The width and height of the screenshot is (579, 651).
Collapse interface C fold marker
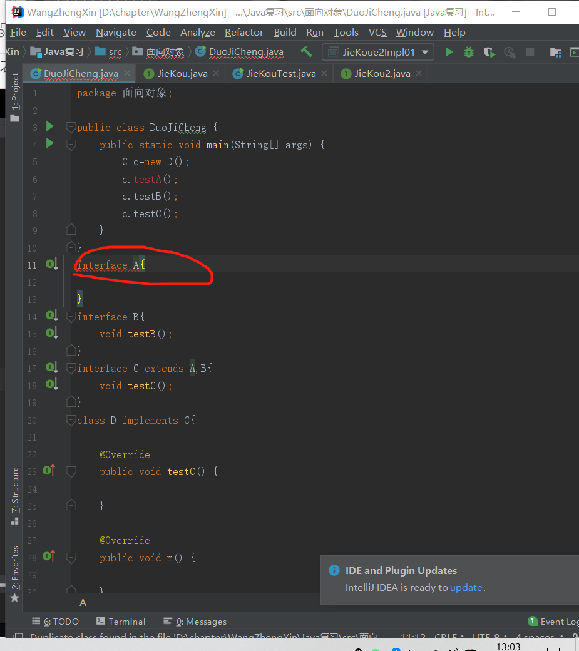(x=71, y=368)
